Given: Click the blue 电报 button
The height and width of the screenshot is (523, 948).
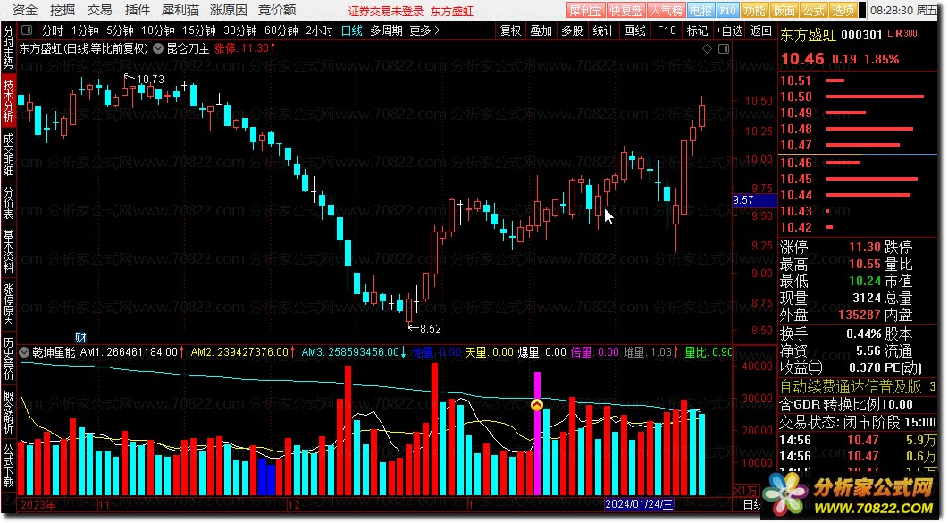Looking at the screenshot, I should 701,10.
